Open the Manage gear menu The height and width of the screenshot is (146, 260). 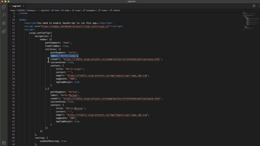click(x=4, y=143)
